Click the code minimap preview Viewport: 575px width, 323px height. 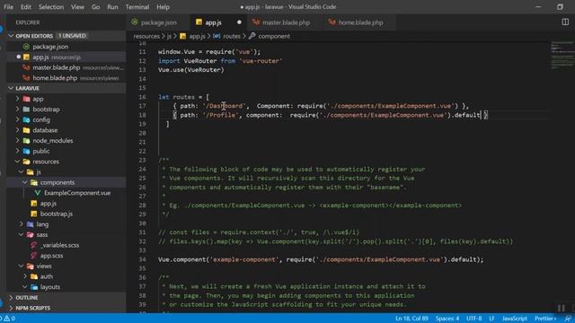pyautogui.click(x=562, y=55)
